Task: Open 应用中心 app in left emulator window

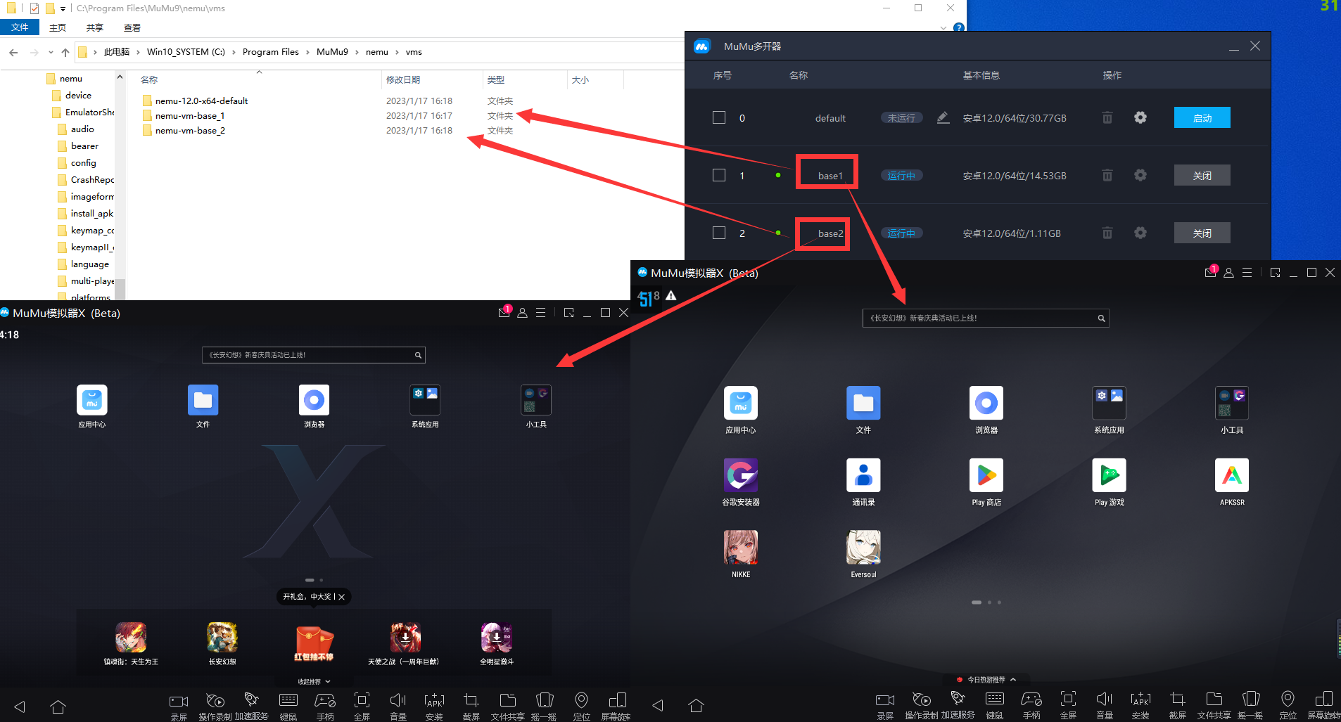Action: coord(92,400)
